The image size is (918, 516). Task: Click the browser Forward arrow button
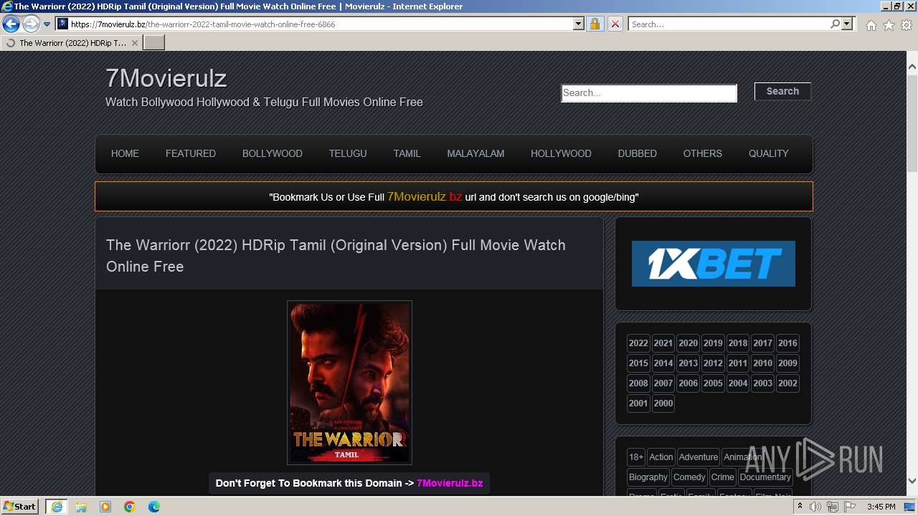point(31,24)
